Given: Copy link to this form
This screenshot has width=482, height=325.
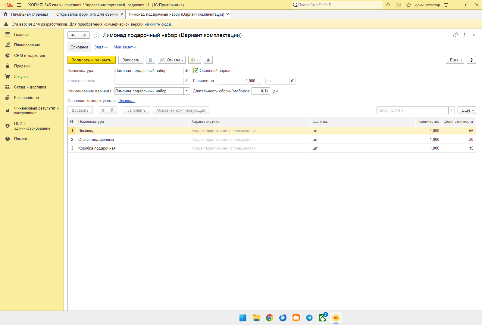Looking at the screenshot, I should (455, 35).
